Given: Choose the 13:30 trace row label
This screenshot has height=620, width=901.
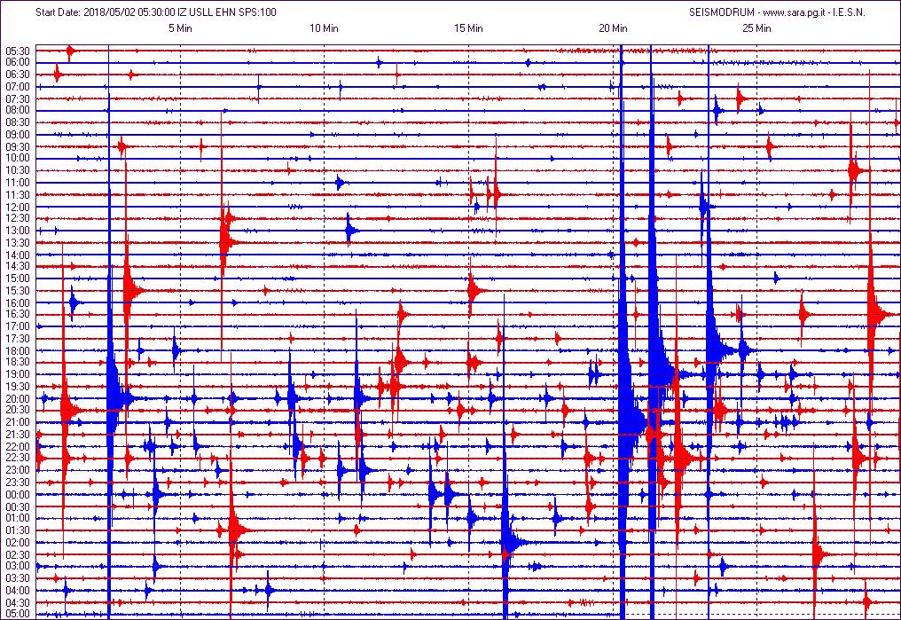Looking at the screenshot, I should coord(18,242).
